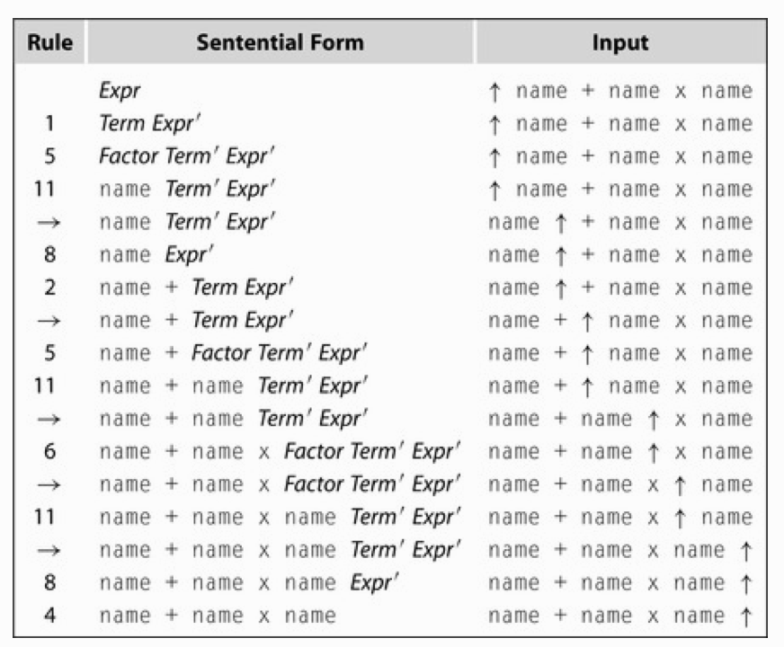Click rule number 4 in the last row
This screenshot has height=647, width=784.
50,616
